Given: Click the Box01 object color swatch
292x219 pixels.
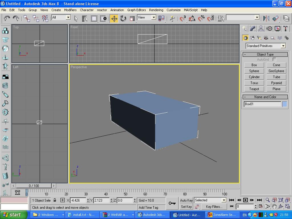Looking at the screenshot, I should point(284,104).
